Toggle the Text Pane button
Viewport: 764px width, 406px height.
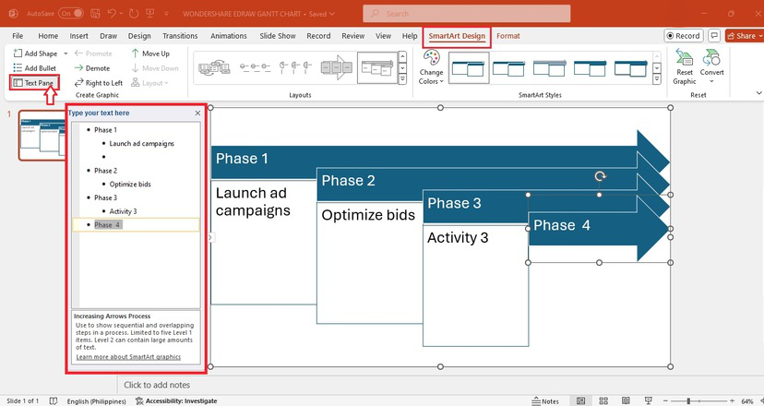tap(33, 83)
